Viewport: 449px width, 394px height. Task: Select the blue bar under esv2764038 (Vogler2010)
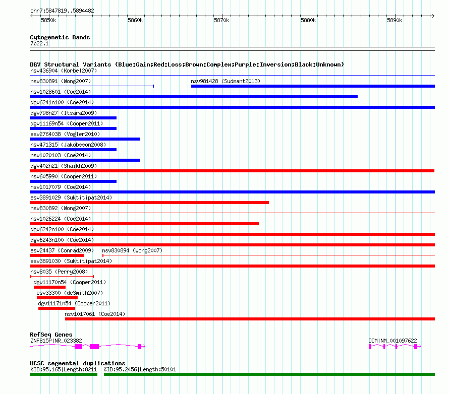pos(85,139)
